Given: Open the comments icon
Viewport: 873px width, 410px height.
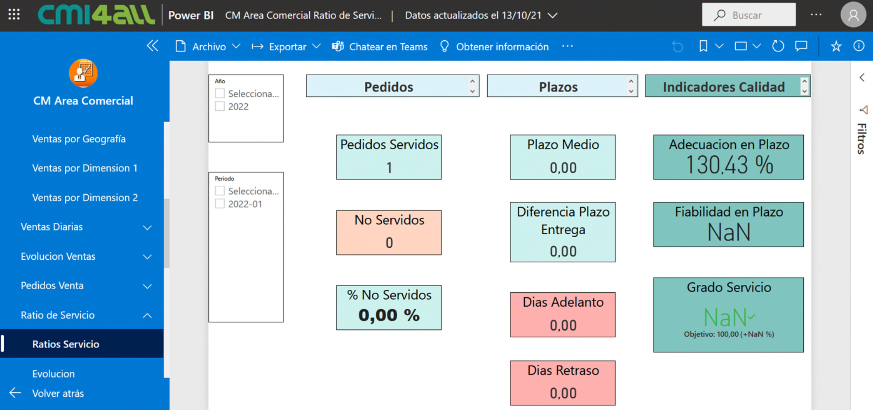Looking at the screenshot, I should point(801,46).
